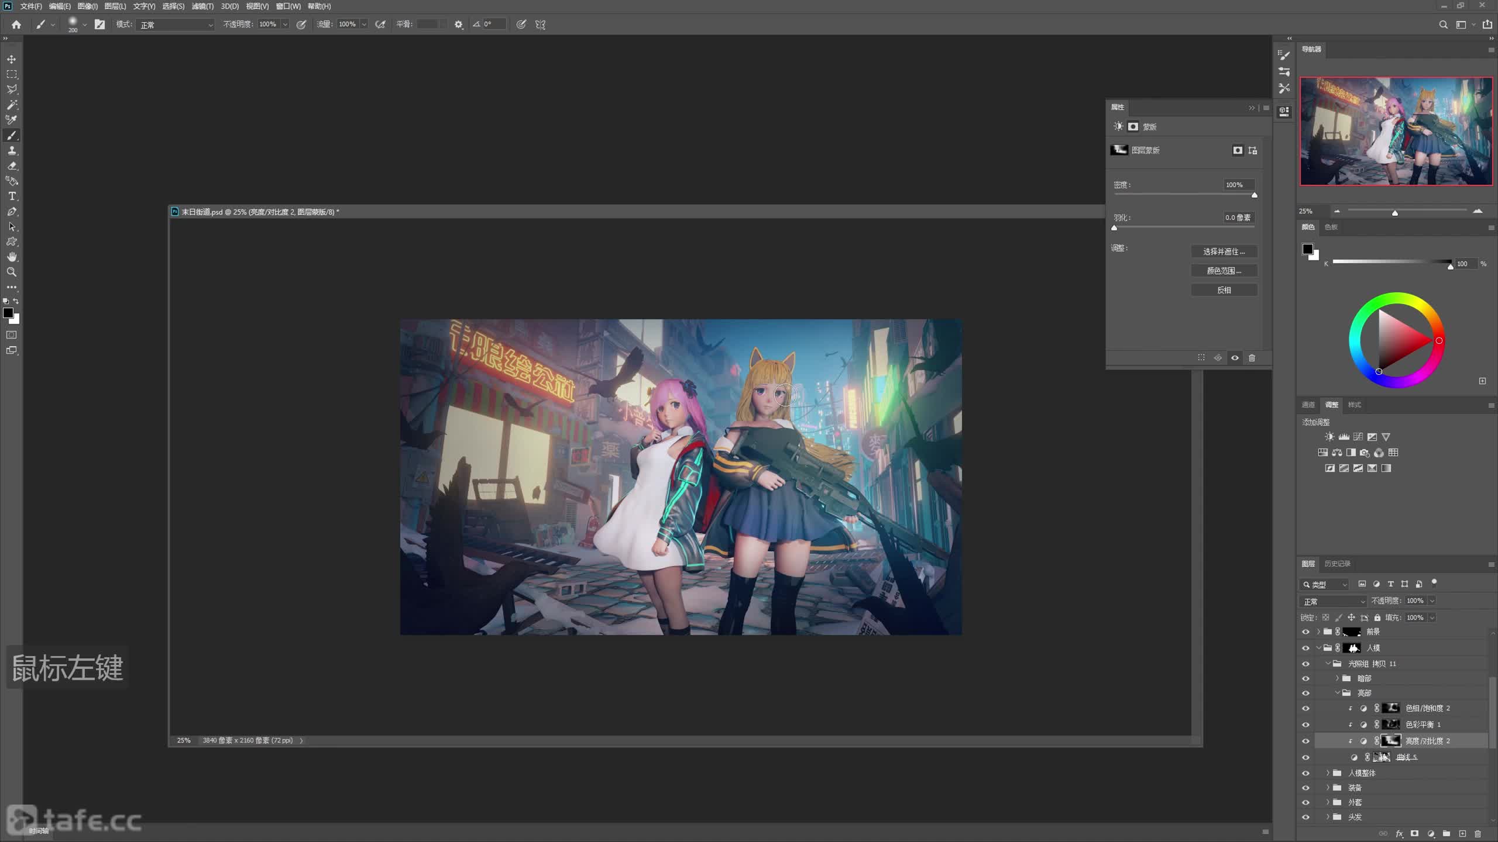Click the 选择并遮住 button

click(1224, 251)
